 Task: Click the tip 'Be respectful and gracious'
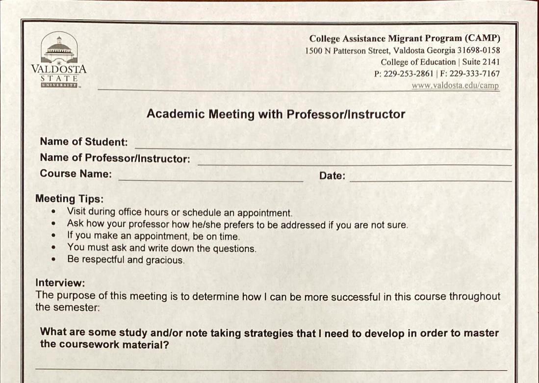pyautogui.click(x=126, y=259)
